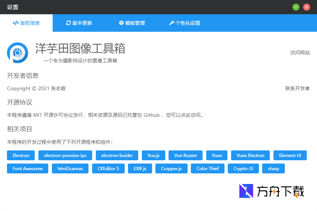Click the Element UI button
Viewport: 317px width, 211px height.
[x=290, y=155]
